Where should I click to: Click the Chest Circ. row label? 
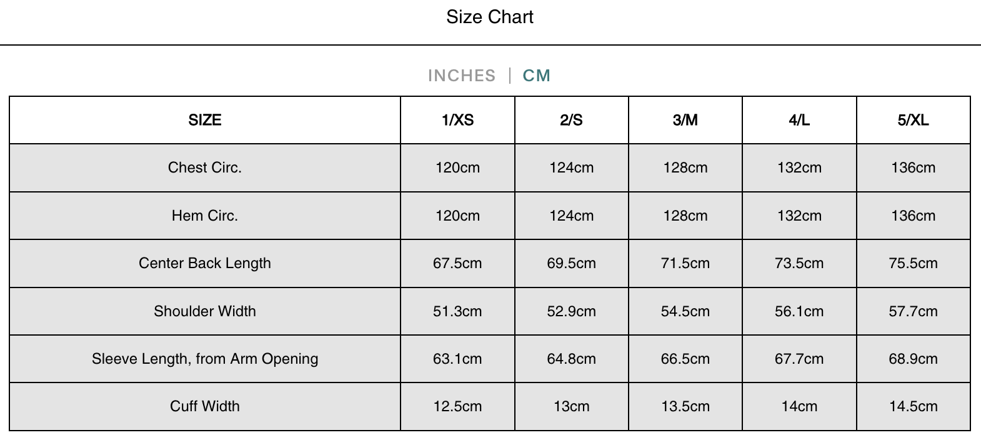205,167
